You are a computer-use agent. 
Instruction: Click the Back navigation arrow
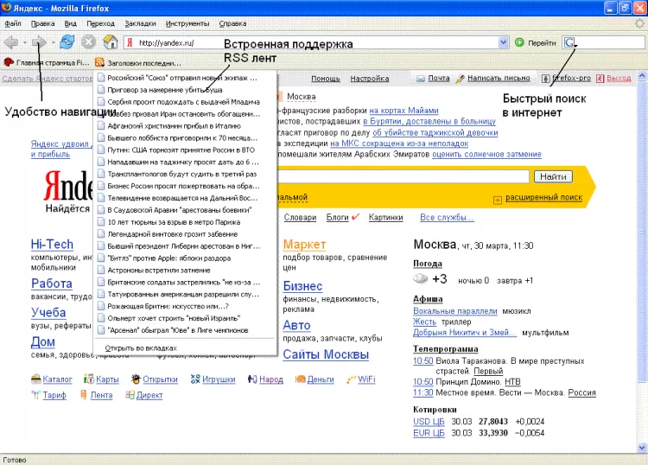pyautogui.click(x=11, y=41)
